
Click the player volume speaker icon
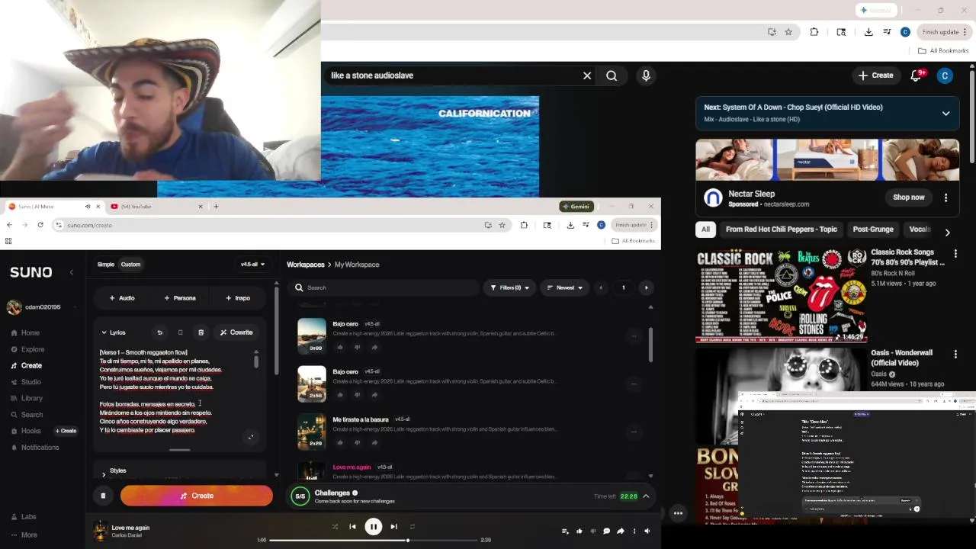tap(647, 531)
